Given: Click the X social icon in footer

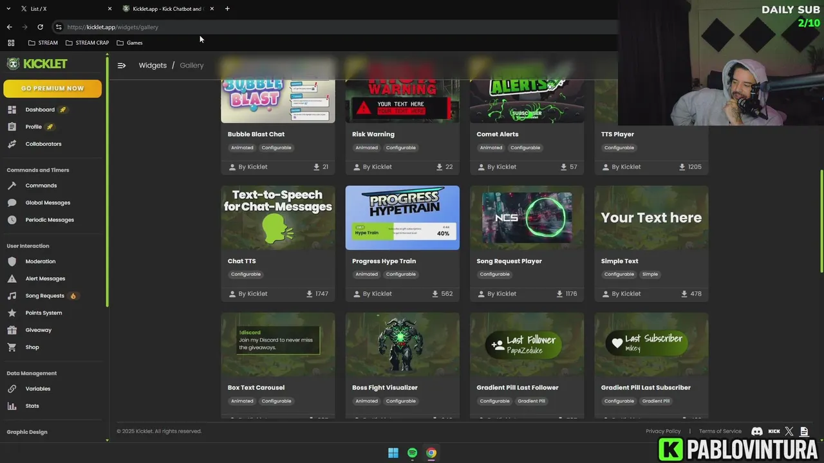Looking at the screenshot, I should pyautogui.click(x=789, y=431).
